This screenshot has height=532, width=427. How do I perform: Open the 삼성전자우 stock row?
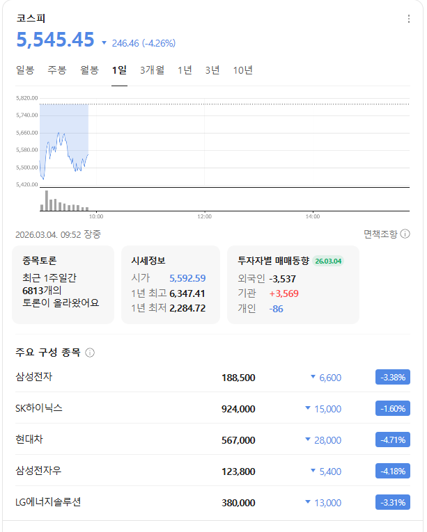point(213,471)
